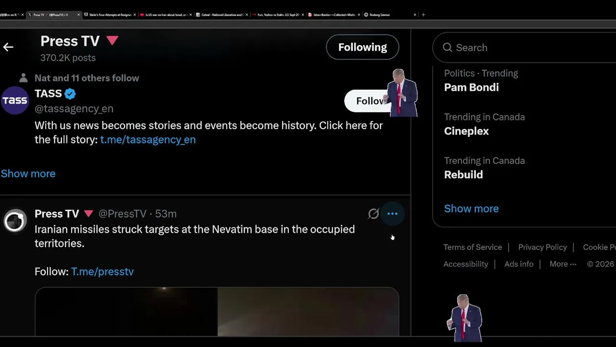Image resolution: width=616 pixels, height=347 pixels.
Task: Click the Press TV name on the post
Action: tap(57, 214)
